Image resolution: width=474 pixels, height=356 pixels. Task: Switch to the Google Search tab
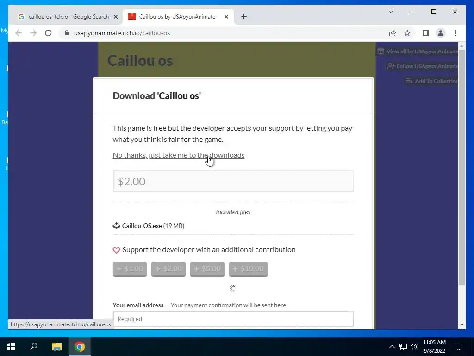point(65,17)
